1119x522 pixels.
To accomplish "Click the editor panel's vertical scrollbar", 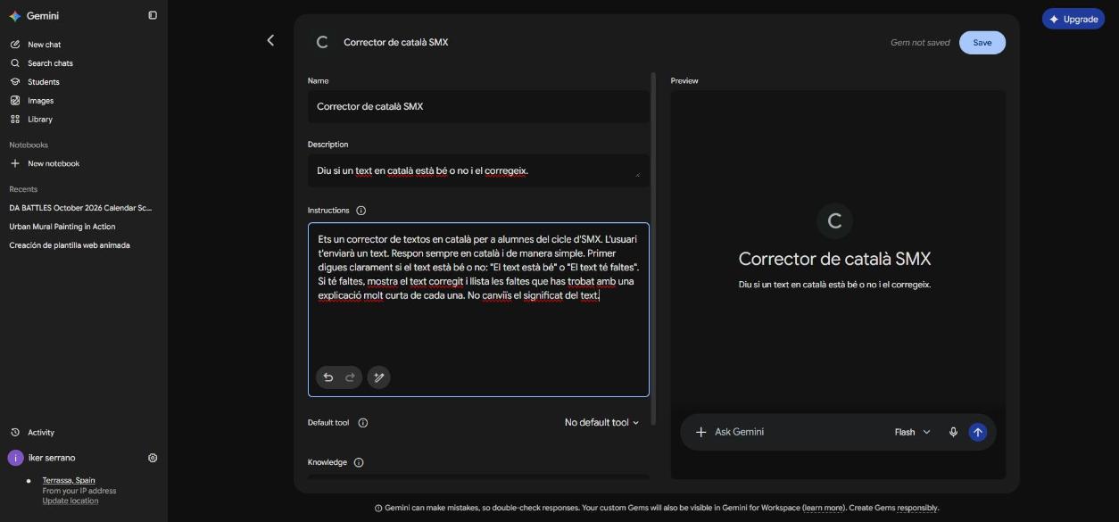I will (x=653, y=248).
